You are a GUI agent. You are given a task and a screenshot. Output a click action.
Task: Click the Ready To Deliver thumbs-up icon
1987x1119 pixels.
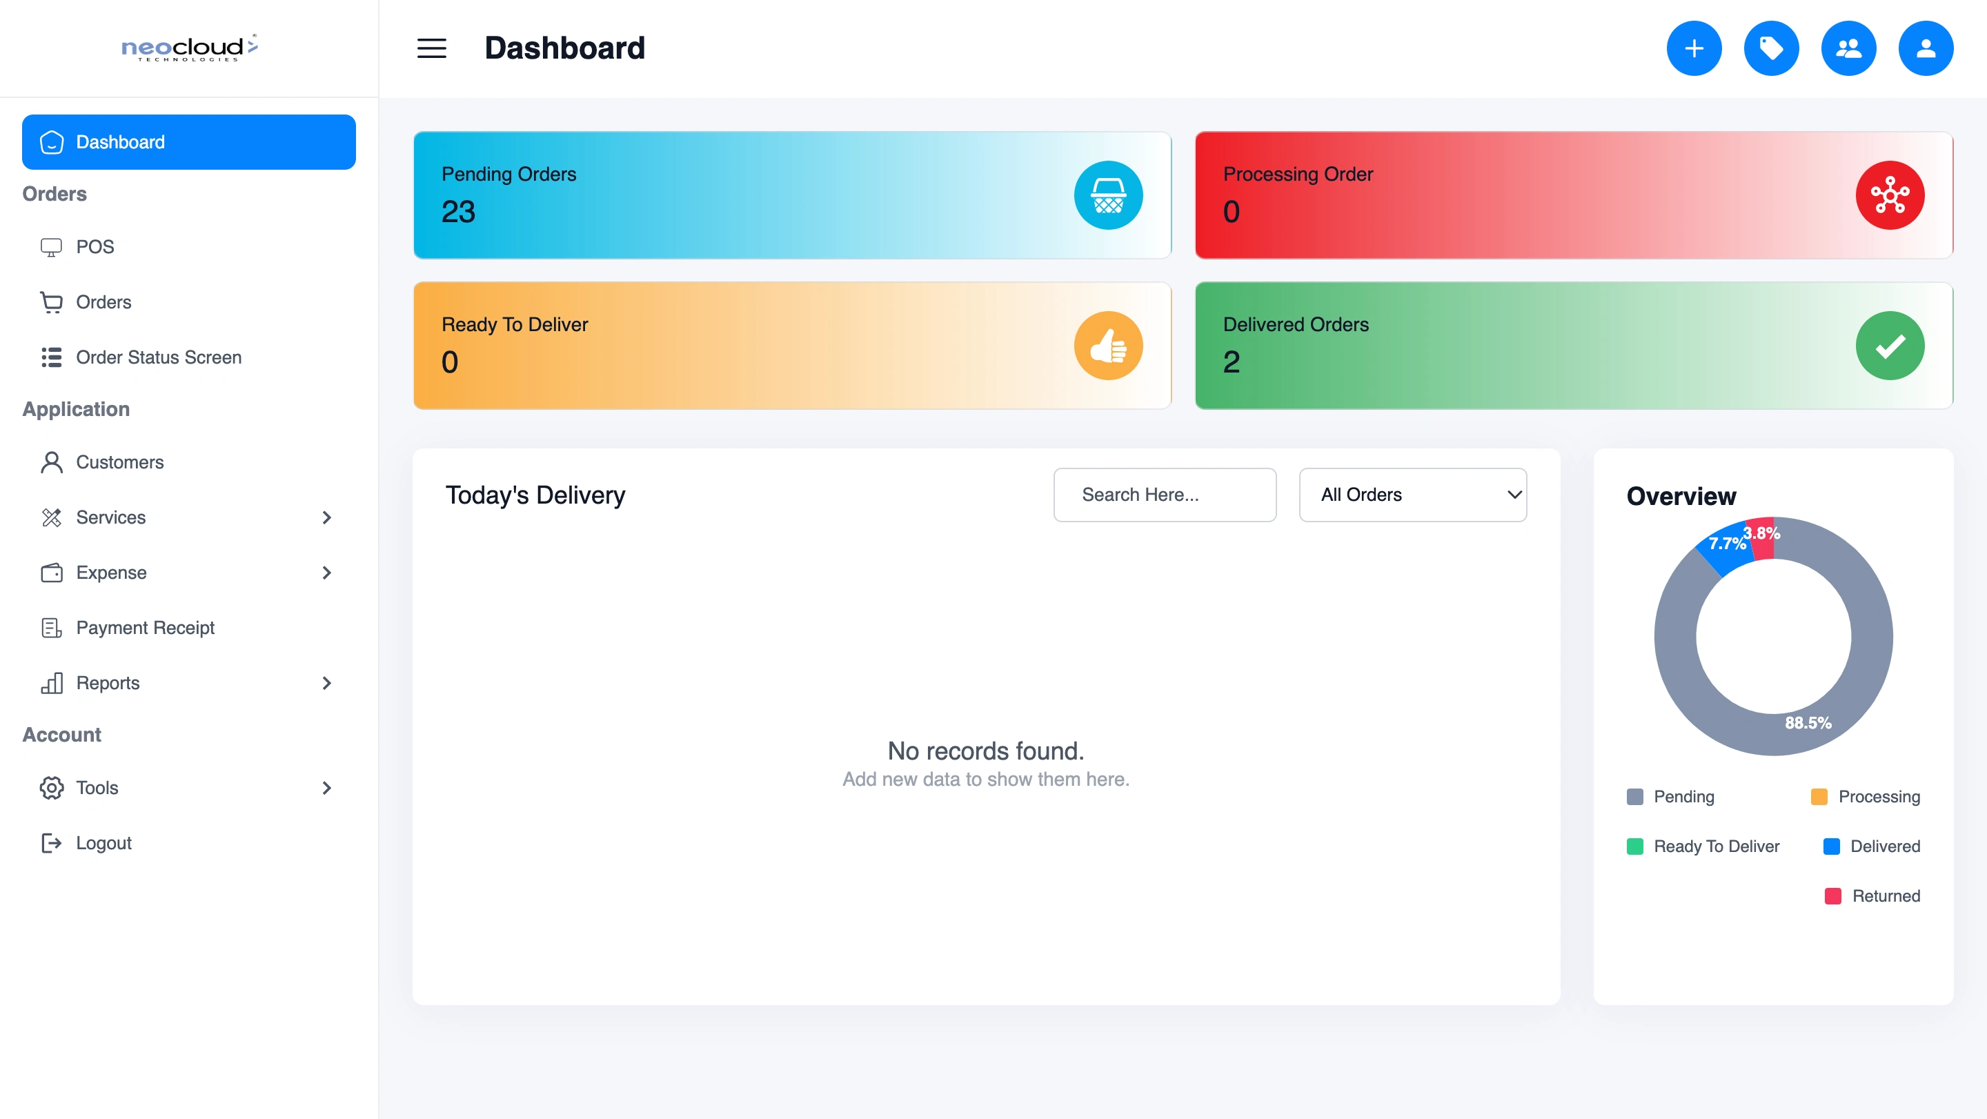[1107, 346]
